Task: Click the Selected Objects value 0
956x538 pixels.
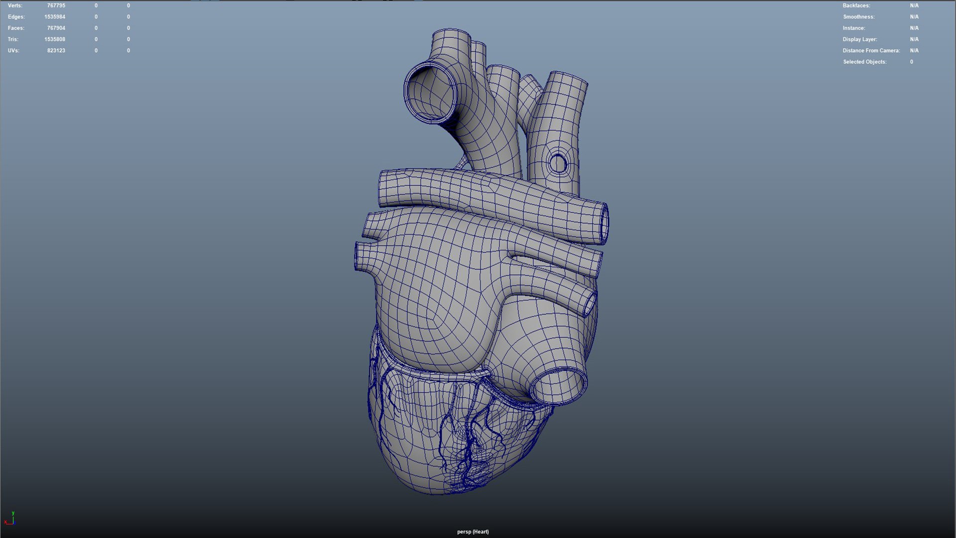Action: coord(912,62)
